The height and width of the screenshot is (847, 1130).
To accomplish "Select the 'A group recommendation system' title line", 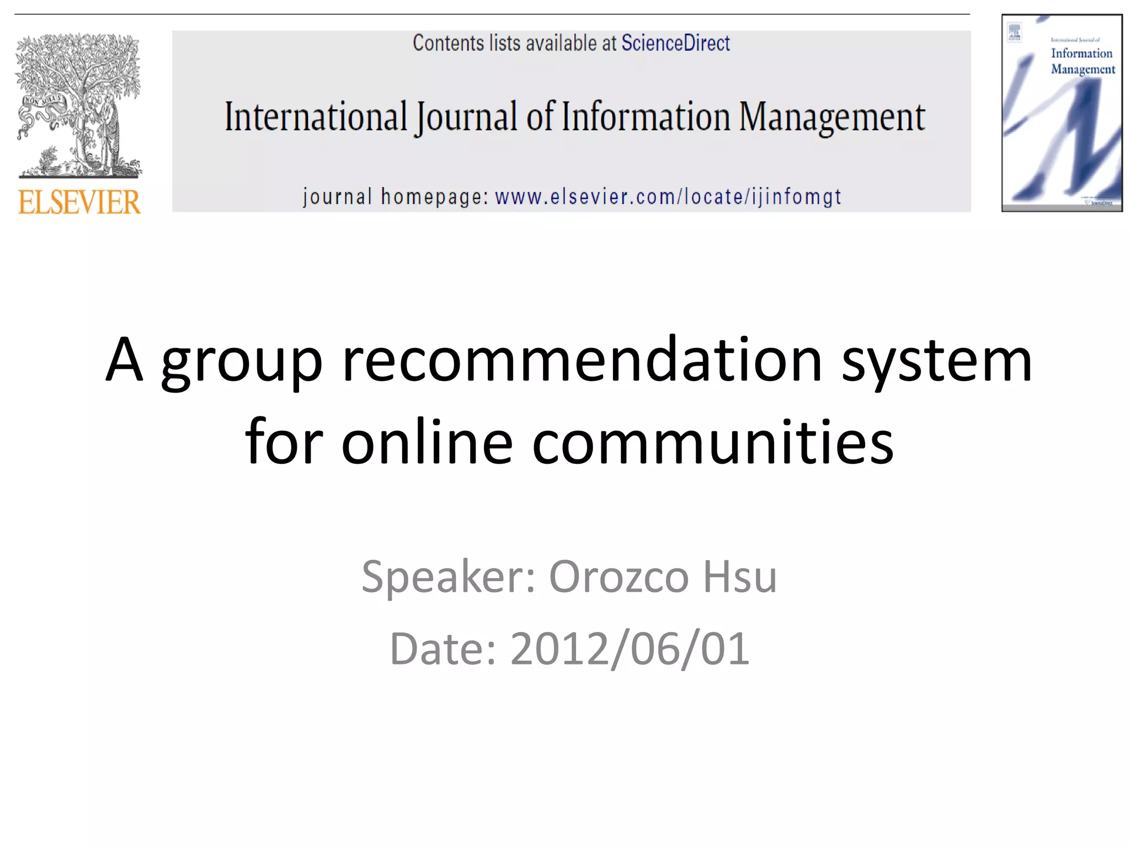I will pos(568,360).
